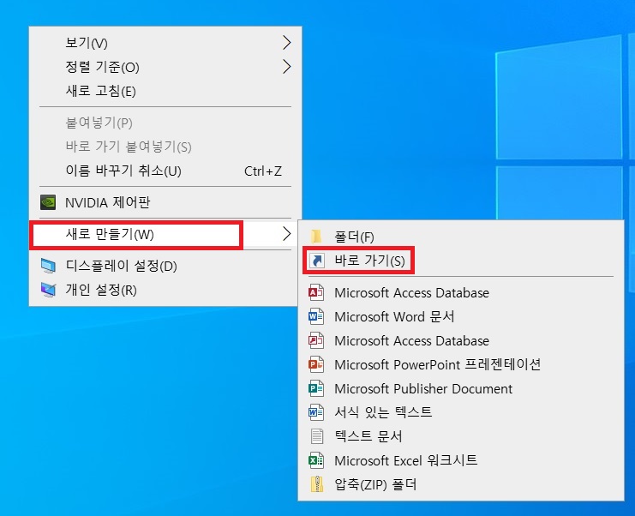This screenshot has height=516, width=635.
Task: Create a new 바로 가기(S) shortcut
Action: (461, 261)
